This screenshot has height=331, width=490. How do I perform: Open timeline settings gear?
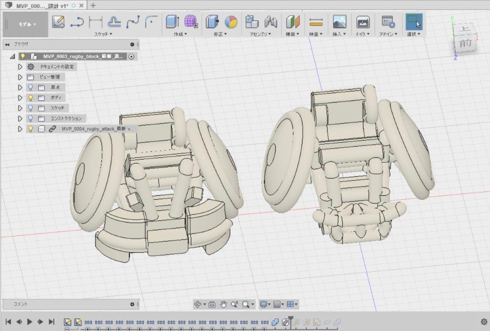(x=484, y=321)
